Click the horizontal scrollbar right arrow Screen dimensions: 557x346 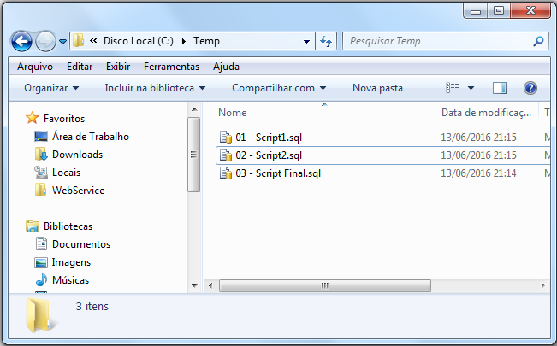542,285
